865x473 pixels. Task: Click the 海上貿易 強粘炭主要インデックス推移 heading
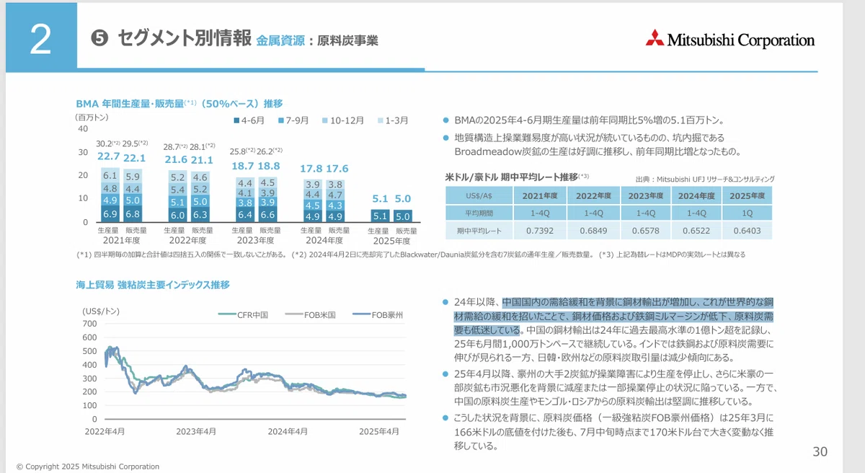[153, 285]
